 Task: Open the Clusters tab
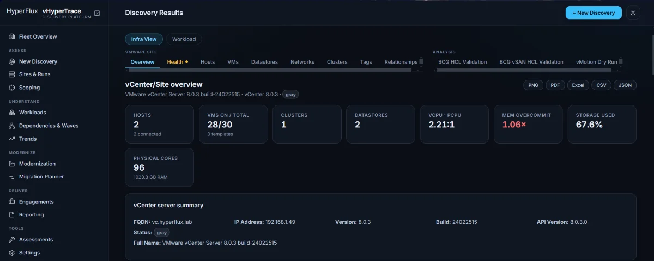coord(337,62)
